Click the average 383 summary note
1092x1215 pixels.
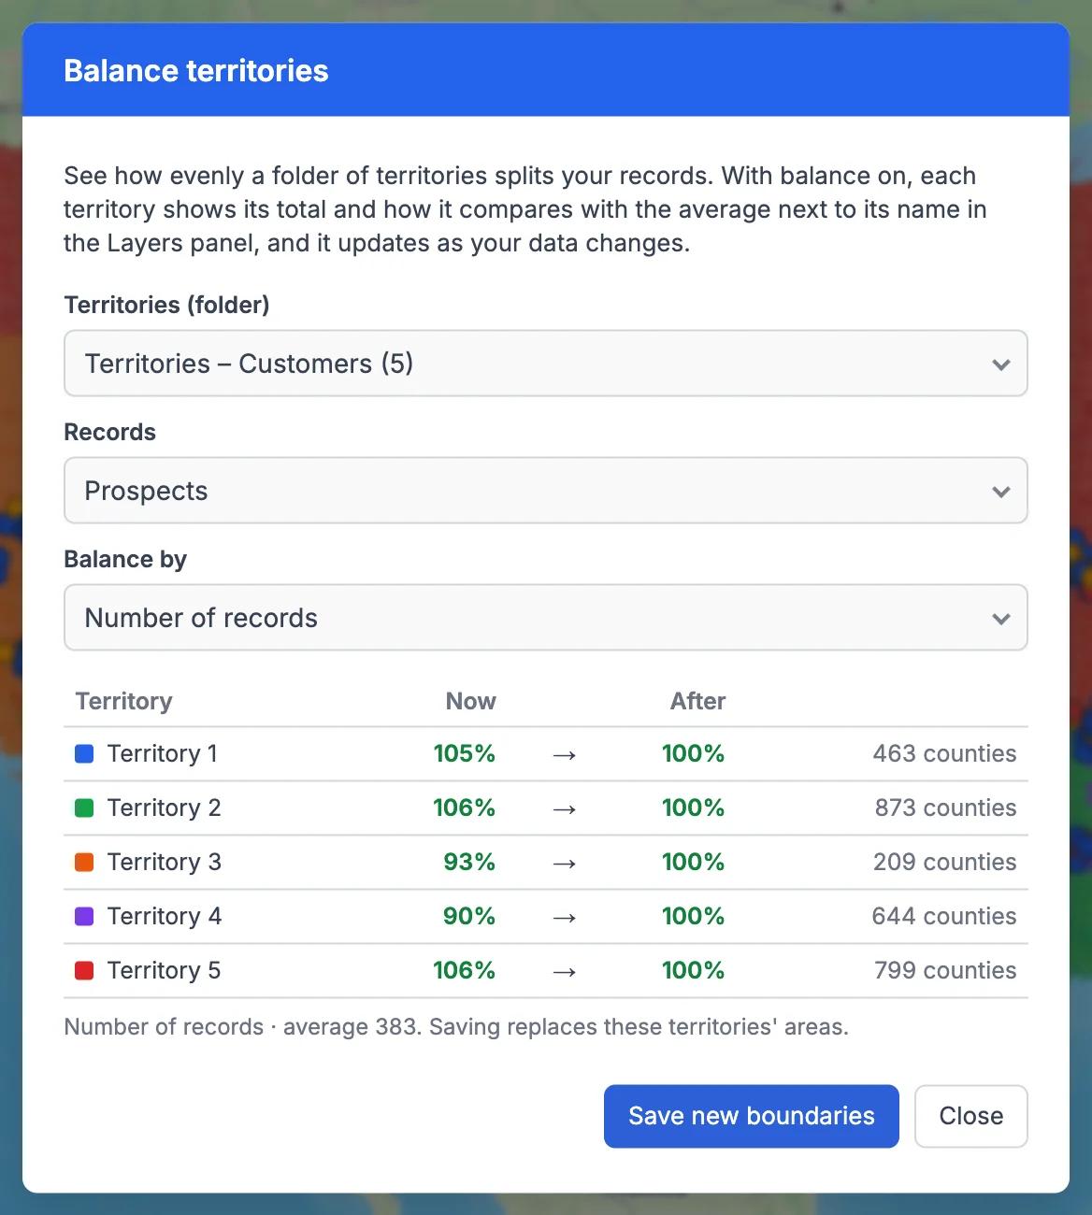(x=456, y=1026)
